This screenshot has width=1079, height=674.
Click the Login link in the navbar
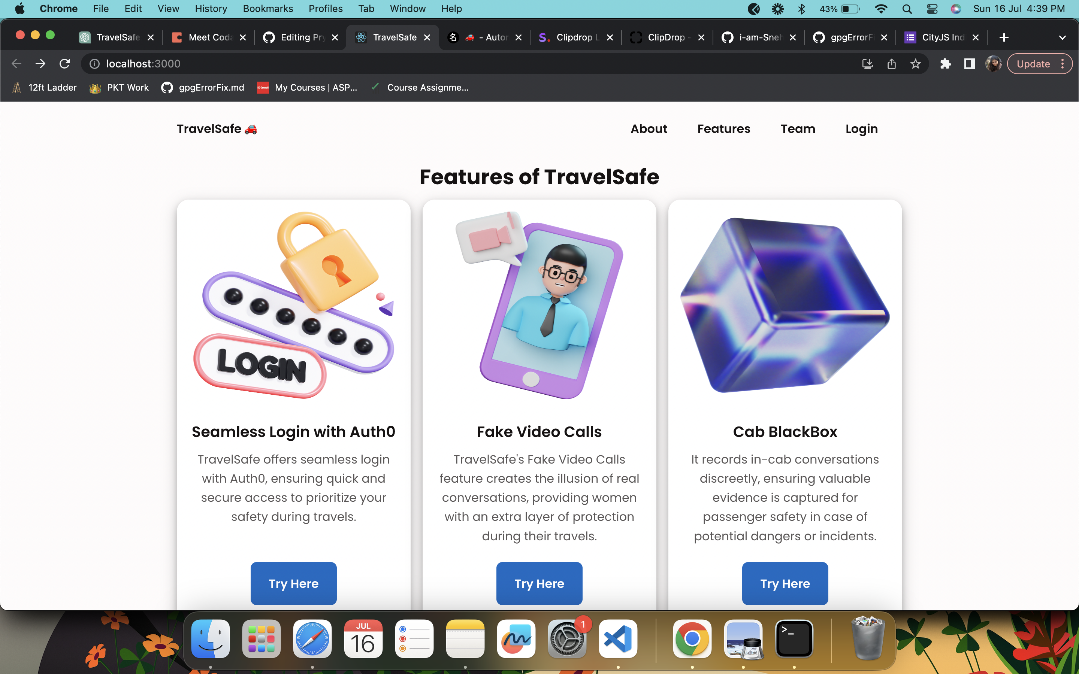[x=861, y=129]
